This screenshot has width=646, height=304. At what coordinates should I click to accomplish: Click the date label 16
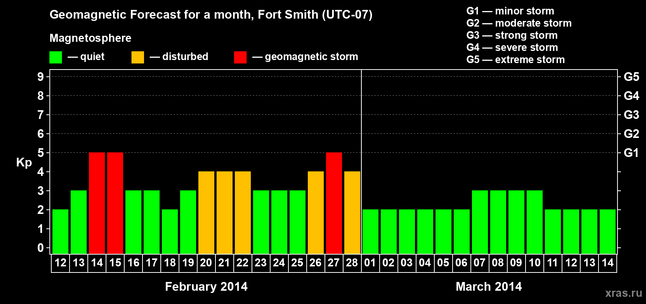click(133, 263)
